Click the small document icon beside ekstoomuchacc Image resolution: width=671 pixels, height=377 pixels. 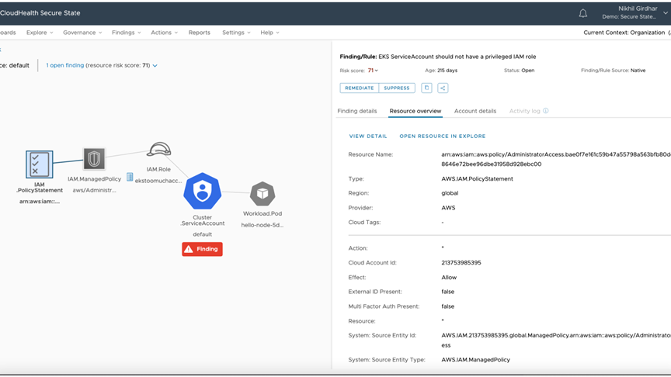[130, 177]
